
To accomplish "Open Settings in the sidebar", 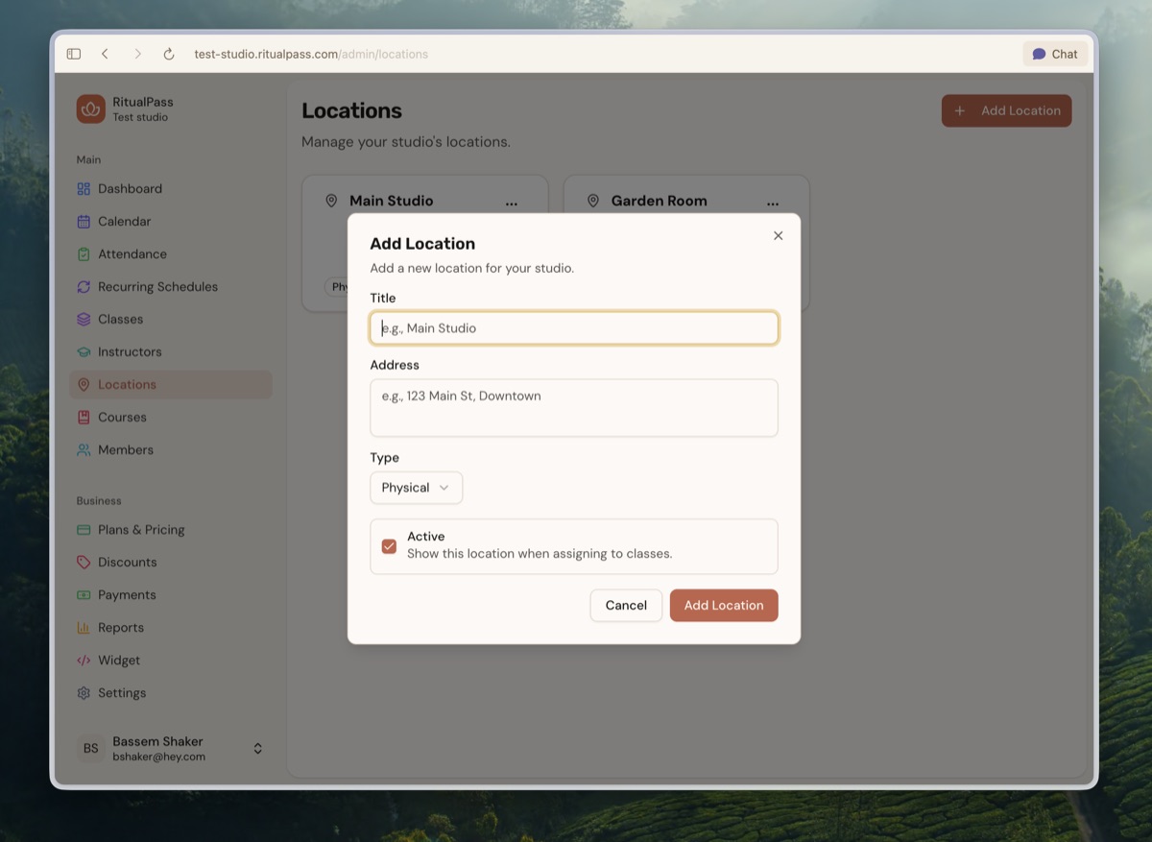I will (x=171, y=693).
